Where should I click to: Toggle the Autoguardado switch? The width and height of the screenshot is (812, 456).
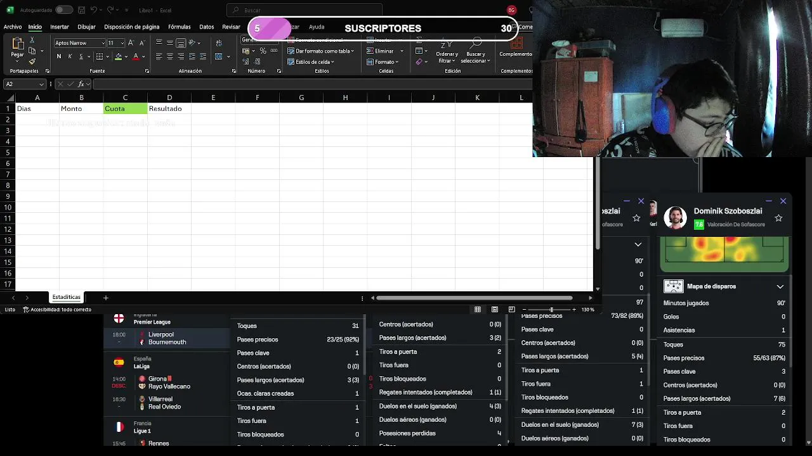tap(64, 10)
